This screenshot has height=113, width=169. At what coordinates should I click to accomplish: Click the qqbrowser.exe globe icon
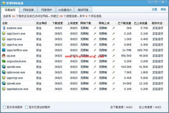(x=4, y=72)
